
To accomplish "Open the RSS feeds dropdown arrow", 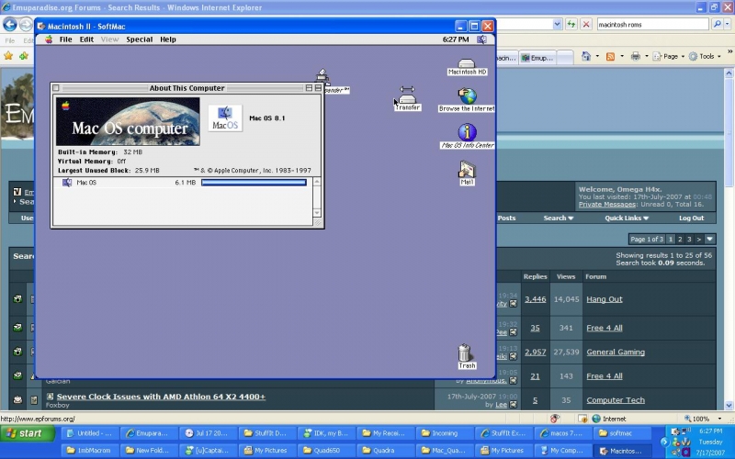I will [622, 57].
